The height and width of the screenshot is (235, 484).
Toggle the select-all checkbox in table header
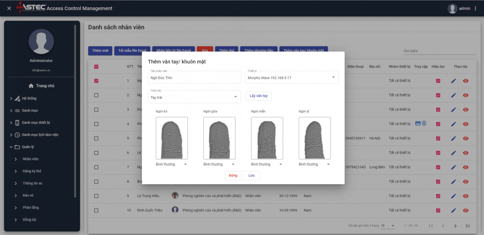tap(96, 67)
